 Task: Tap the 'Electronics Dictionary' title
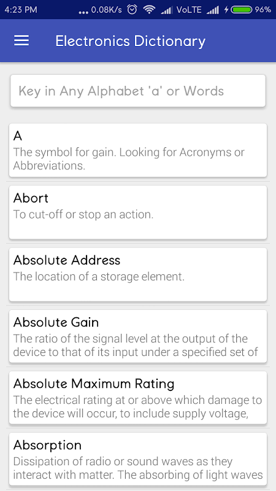point(131,41)
